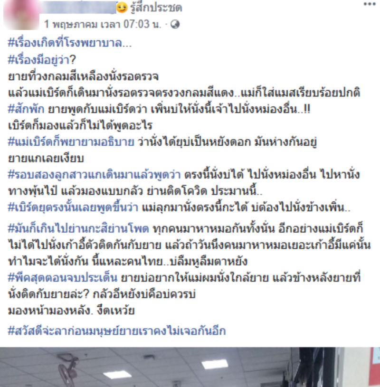Screen dimensions: 380x387
Task: Click the feeling emoji next to name
Action: click(x=122, y=8)
